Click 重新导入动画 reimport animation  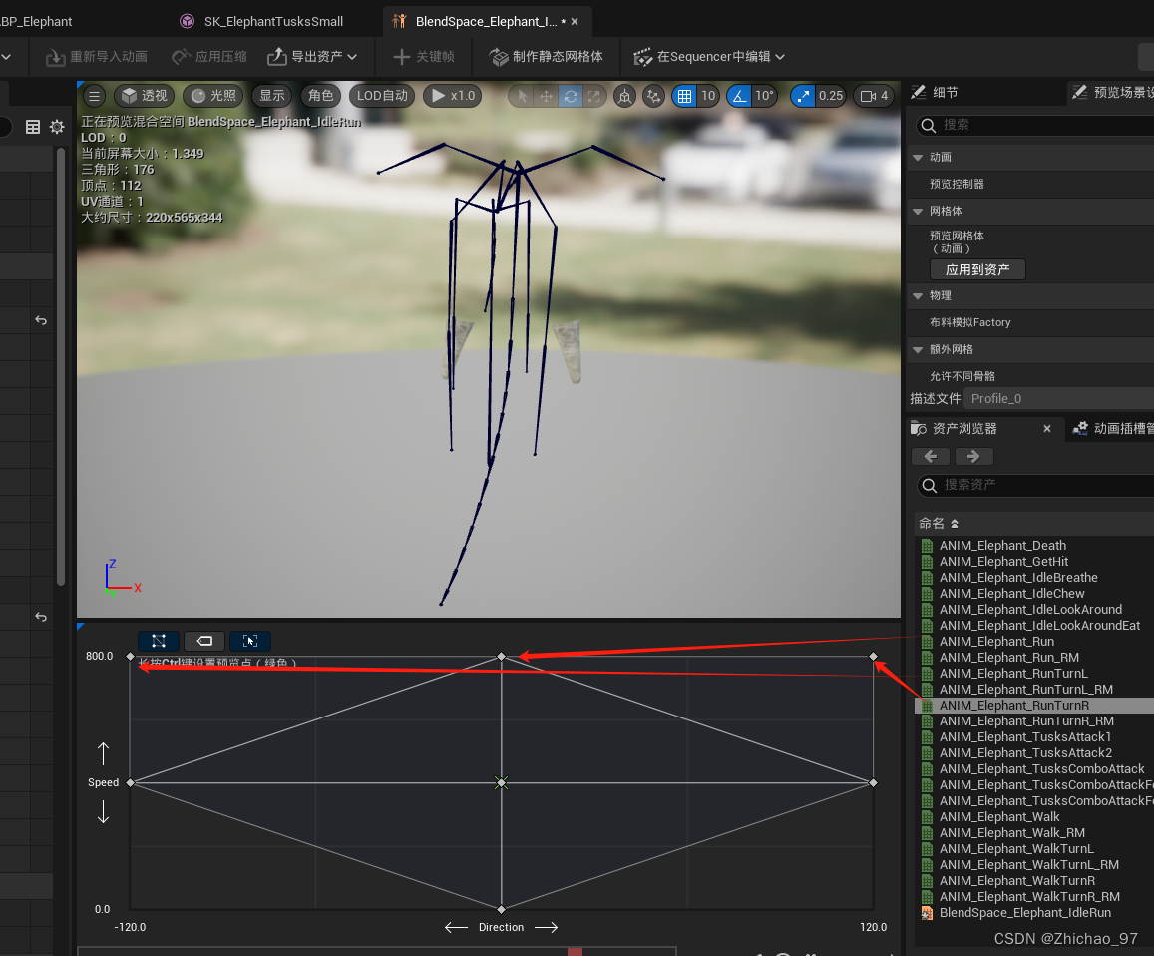coord(97,57)
